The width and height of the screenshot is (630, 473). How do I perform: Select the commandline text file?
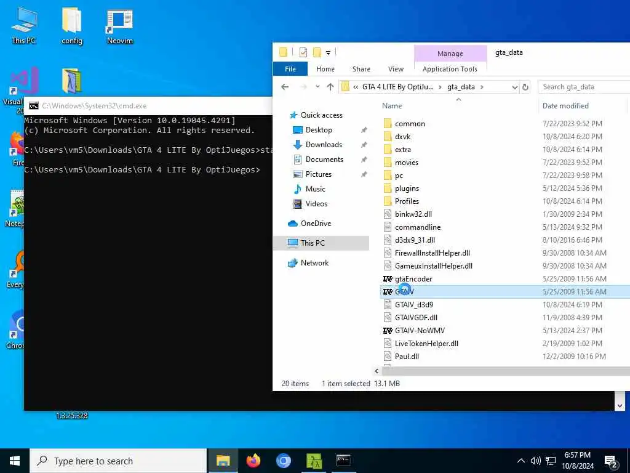[x=418, y=227]
